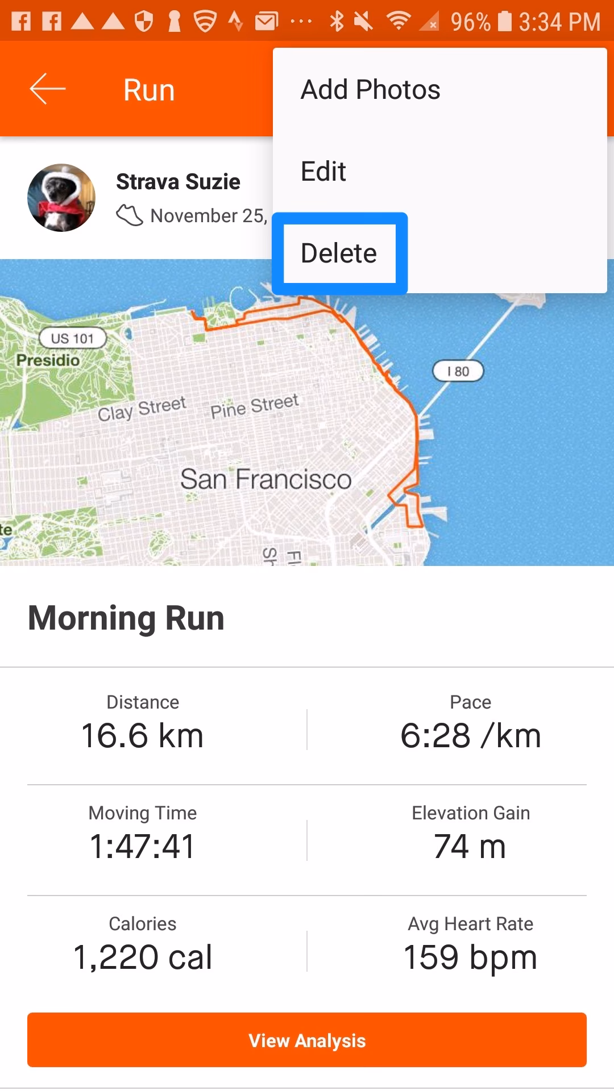Click the Strava Suzie name label
Image resolution: width=614 pixels, height=1091 pixels.
(179, 181)
